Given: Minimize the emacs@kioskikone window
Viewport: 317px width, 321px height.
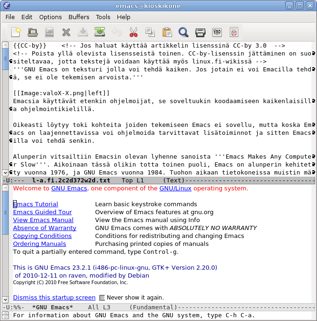Looking at the screenshot, I should 289,6.
